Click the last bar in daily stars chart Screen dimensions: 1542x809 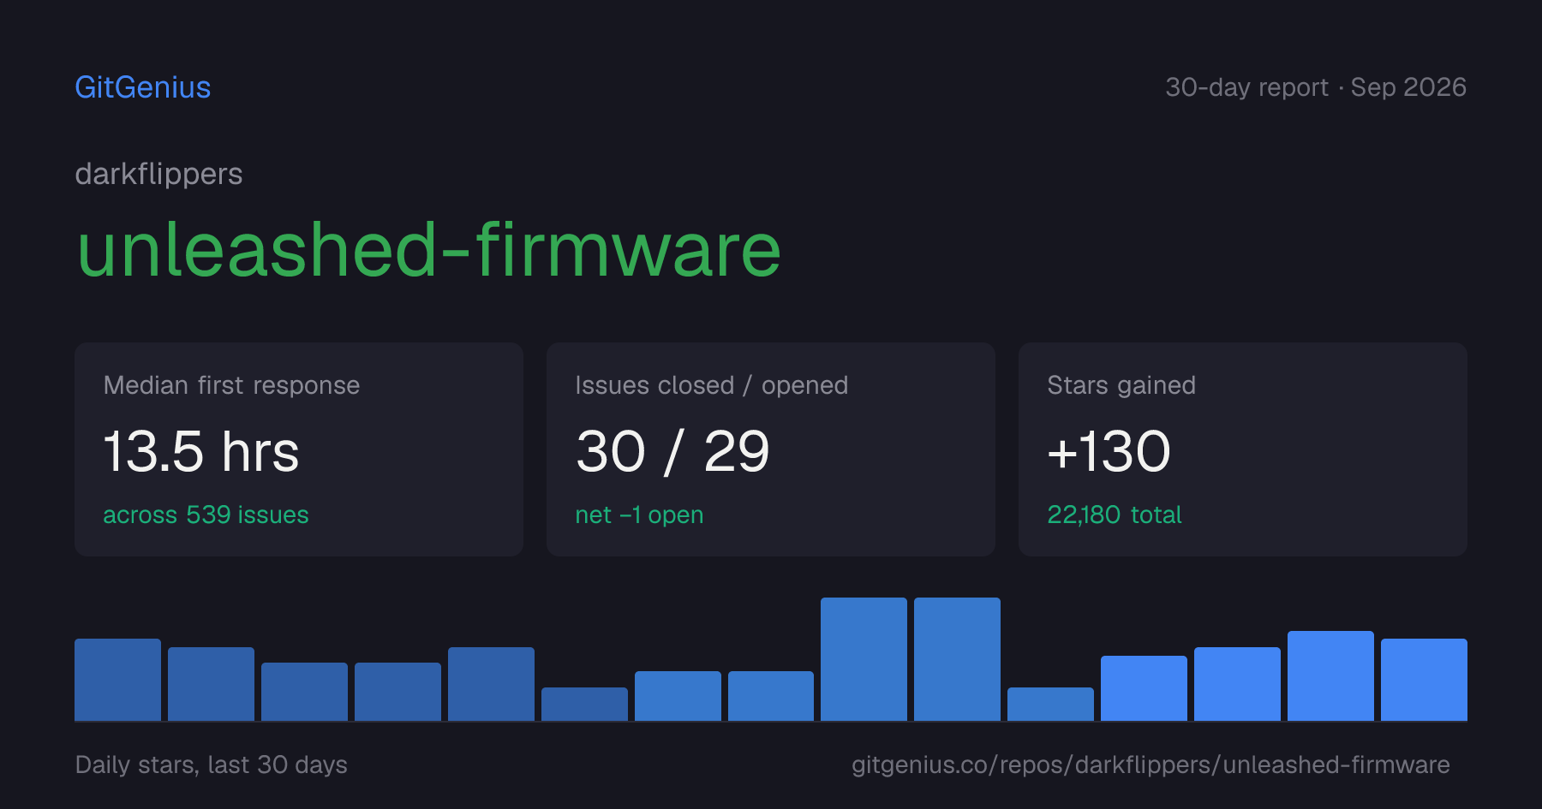(1424, 680)
